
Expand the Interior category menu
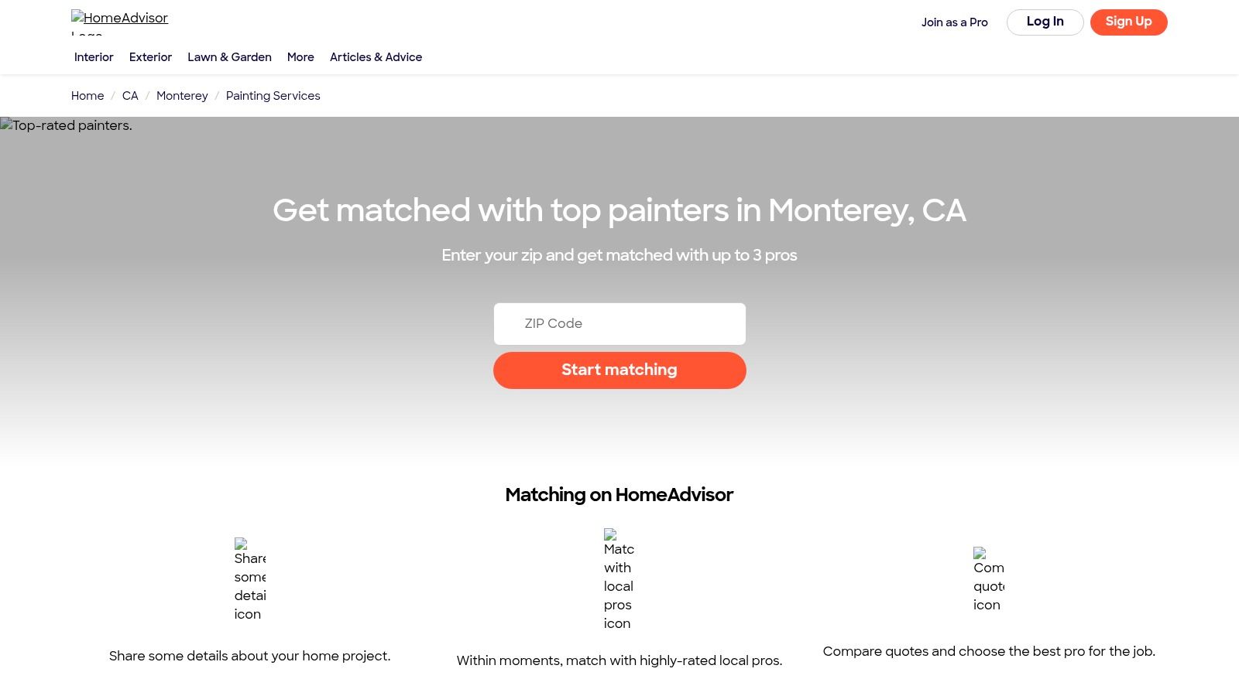[93, 57]
